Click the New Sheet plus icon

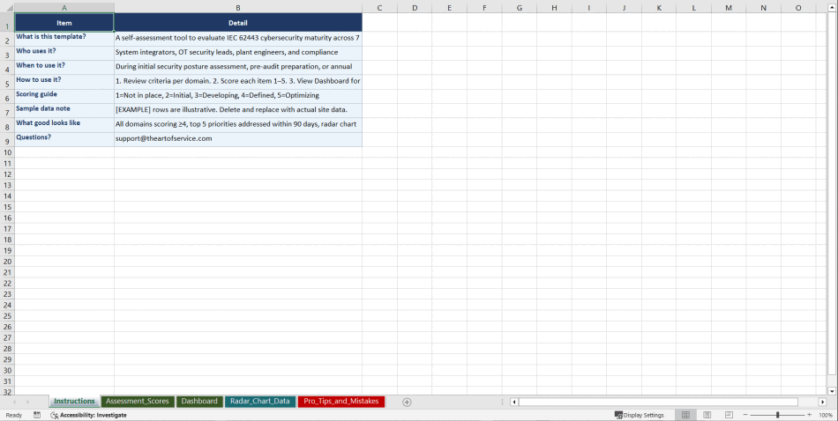(407, 402)
